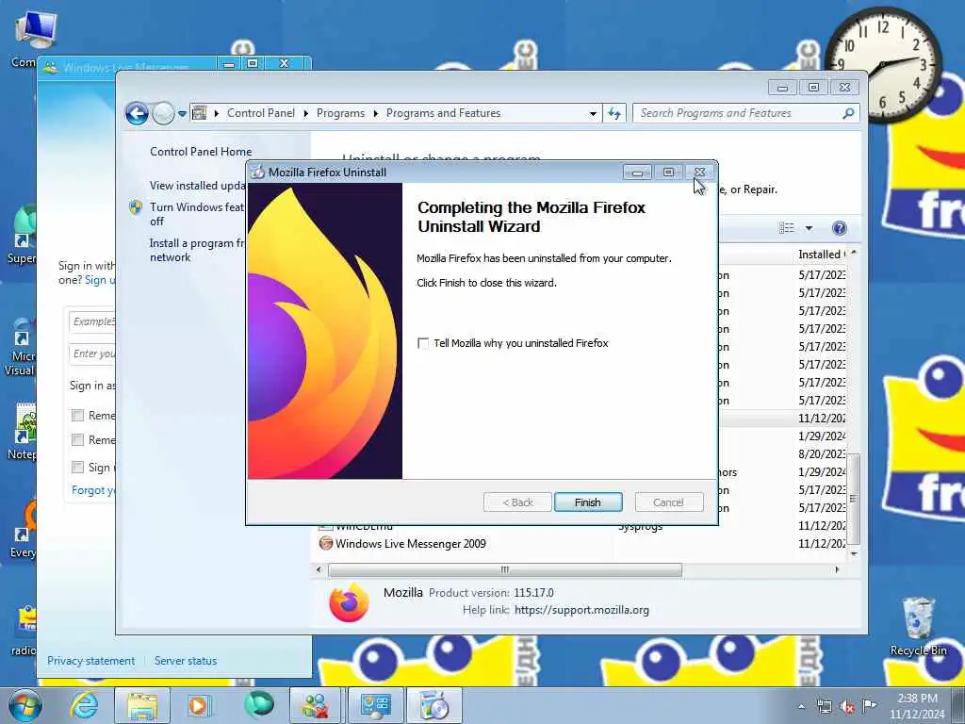Click the desktop clock gadget

pos(883,65)
